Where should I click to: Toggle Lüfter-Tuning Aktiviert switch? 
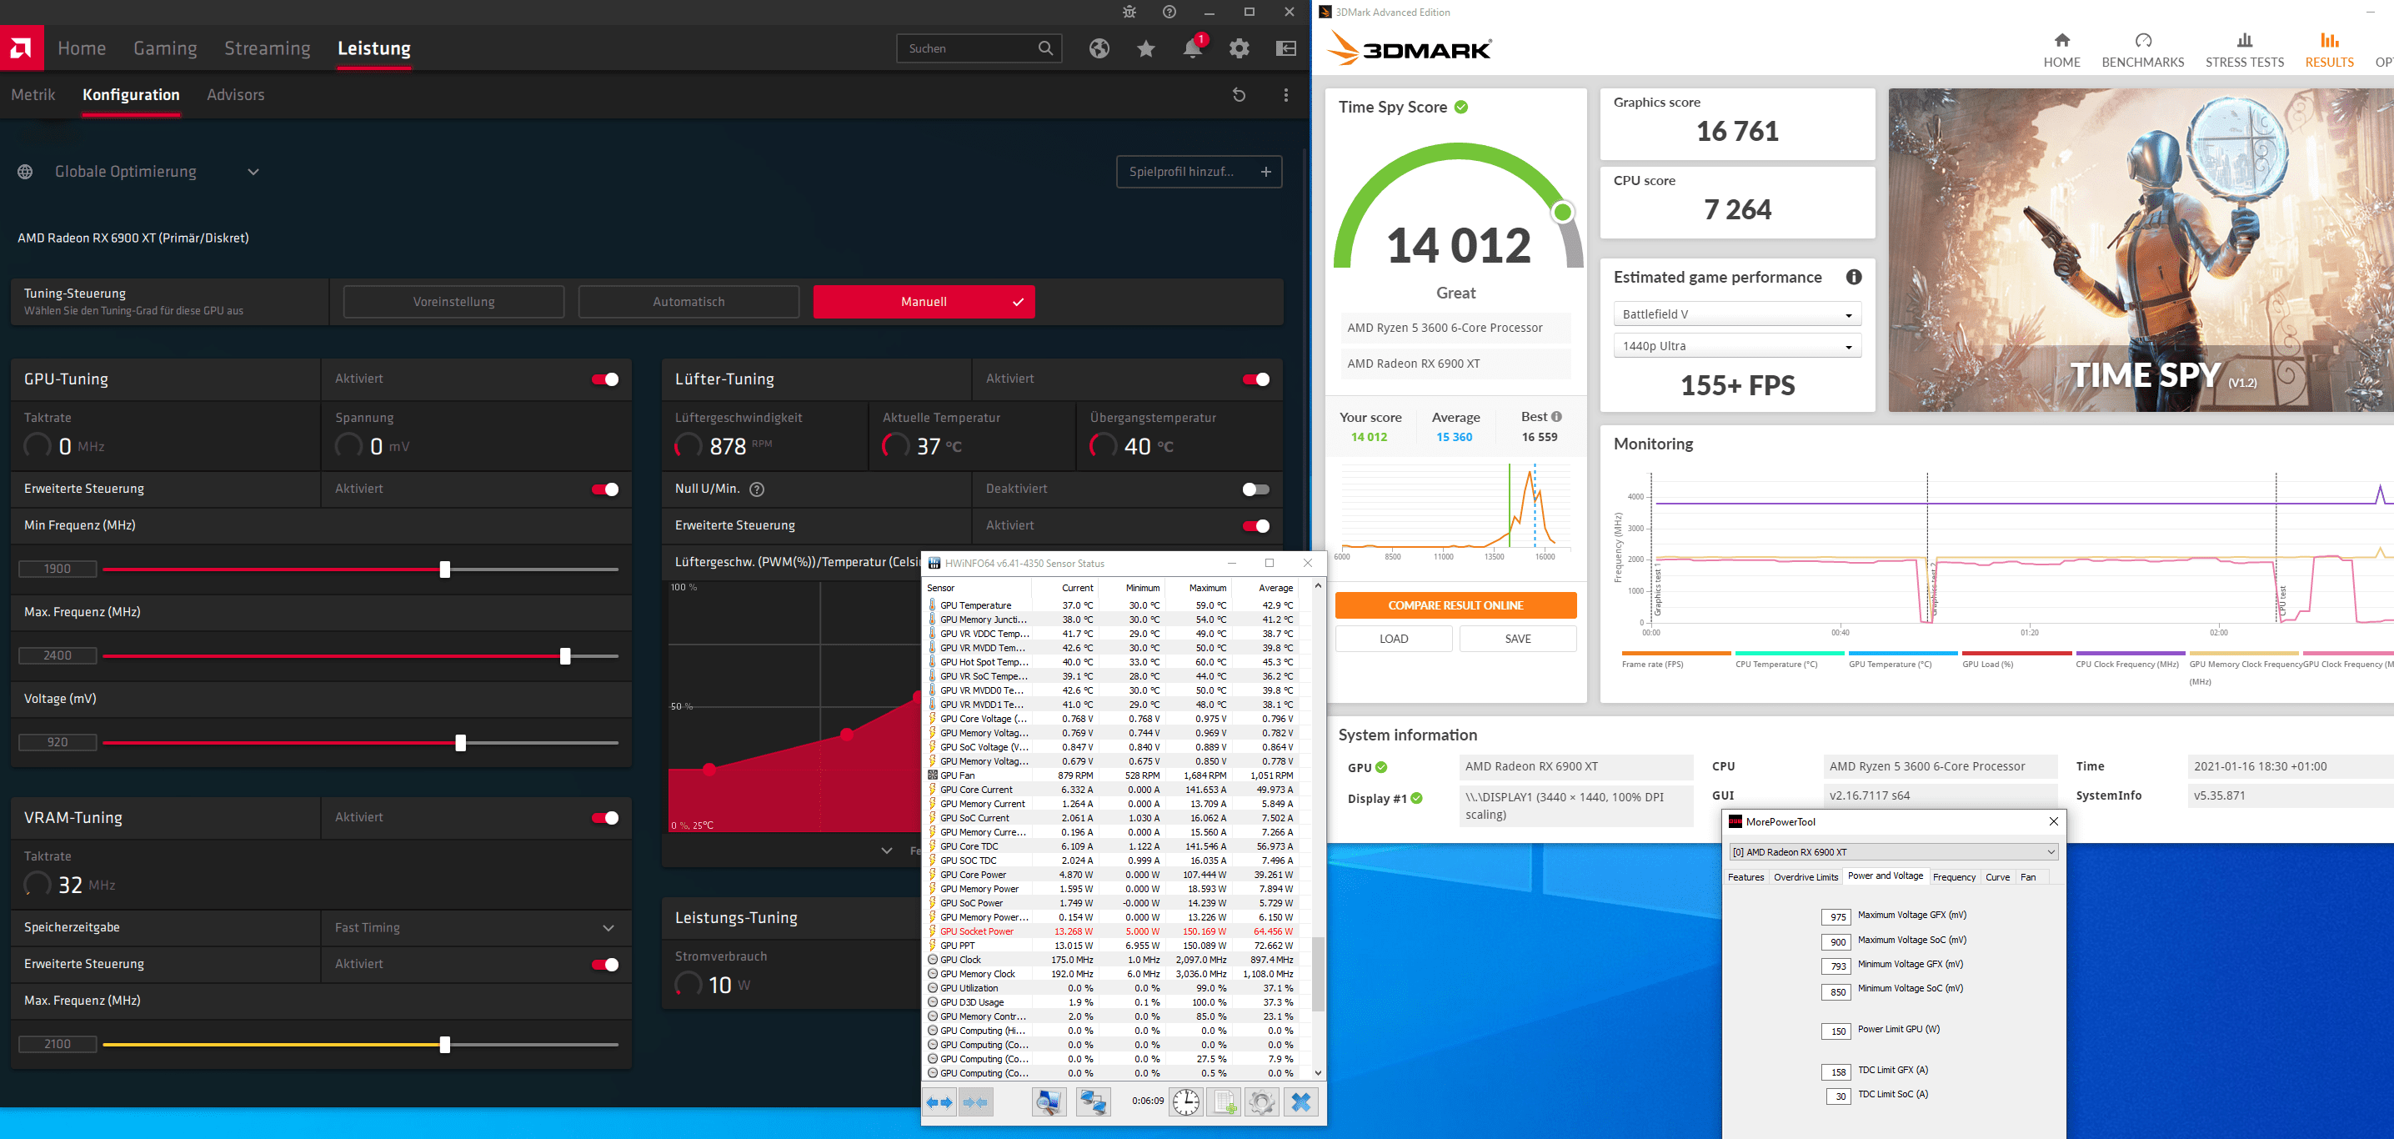point(1255,379)
